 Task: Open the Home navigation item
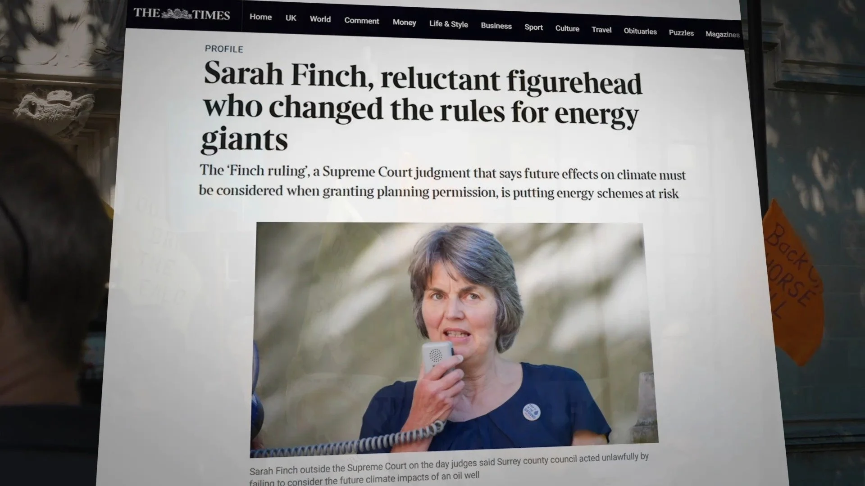pos(260,17)
